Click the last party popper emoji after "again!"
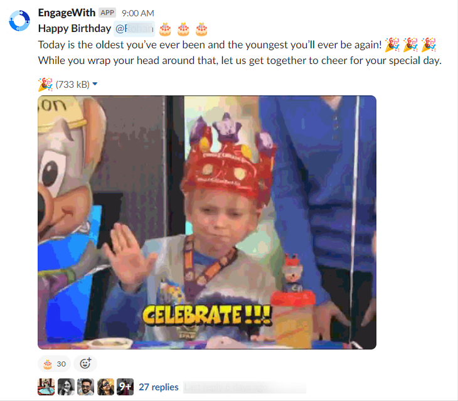This screenshot has height=401, width=458. pyautogui.click(x=429, y=45)
